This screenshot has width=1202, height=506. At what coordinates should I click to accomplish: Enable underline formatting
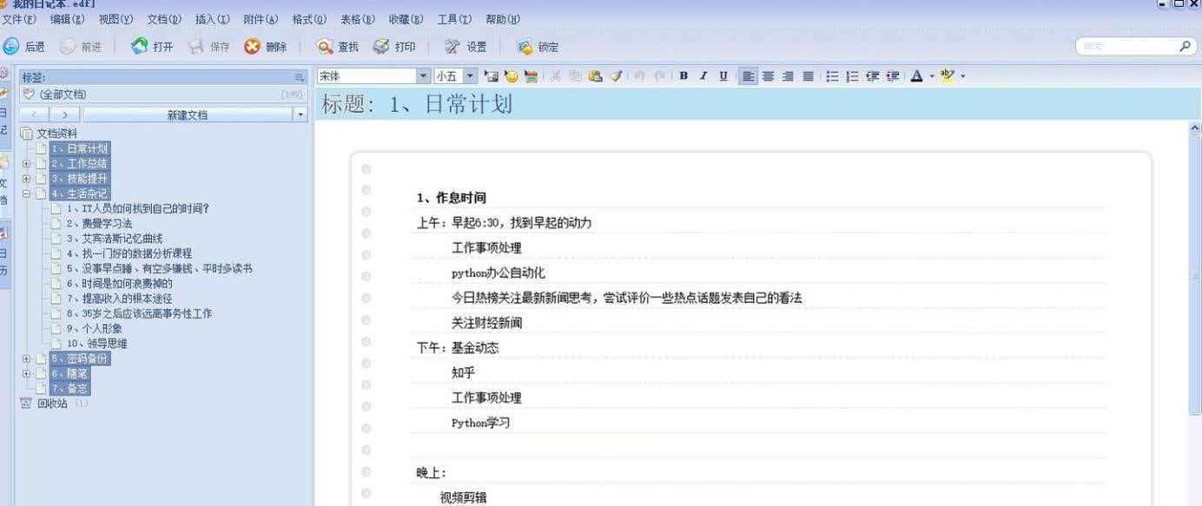click(x=723, y=76)
